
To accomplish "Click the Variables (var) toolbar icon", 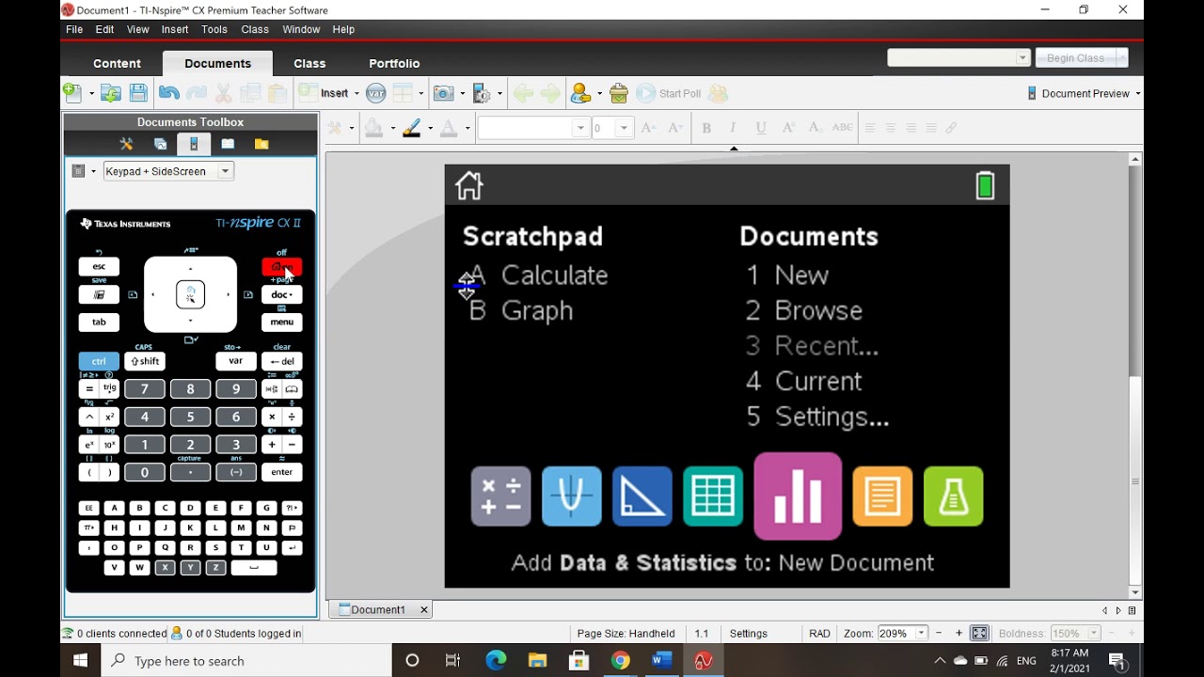I will pyautogui.click(x=376, y=93).
